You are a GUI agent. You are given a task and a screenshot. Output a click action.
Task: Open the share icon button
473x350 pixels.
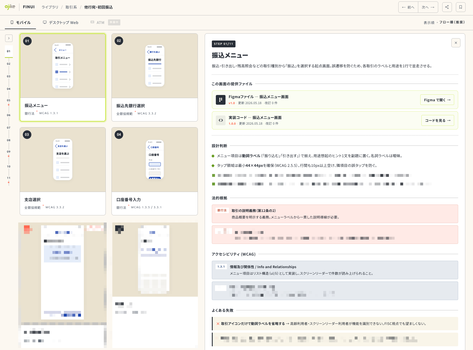447,7
